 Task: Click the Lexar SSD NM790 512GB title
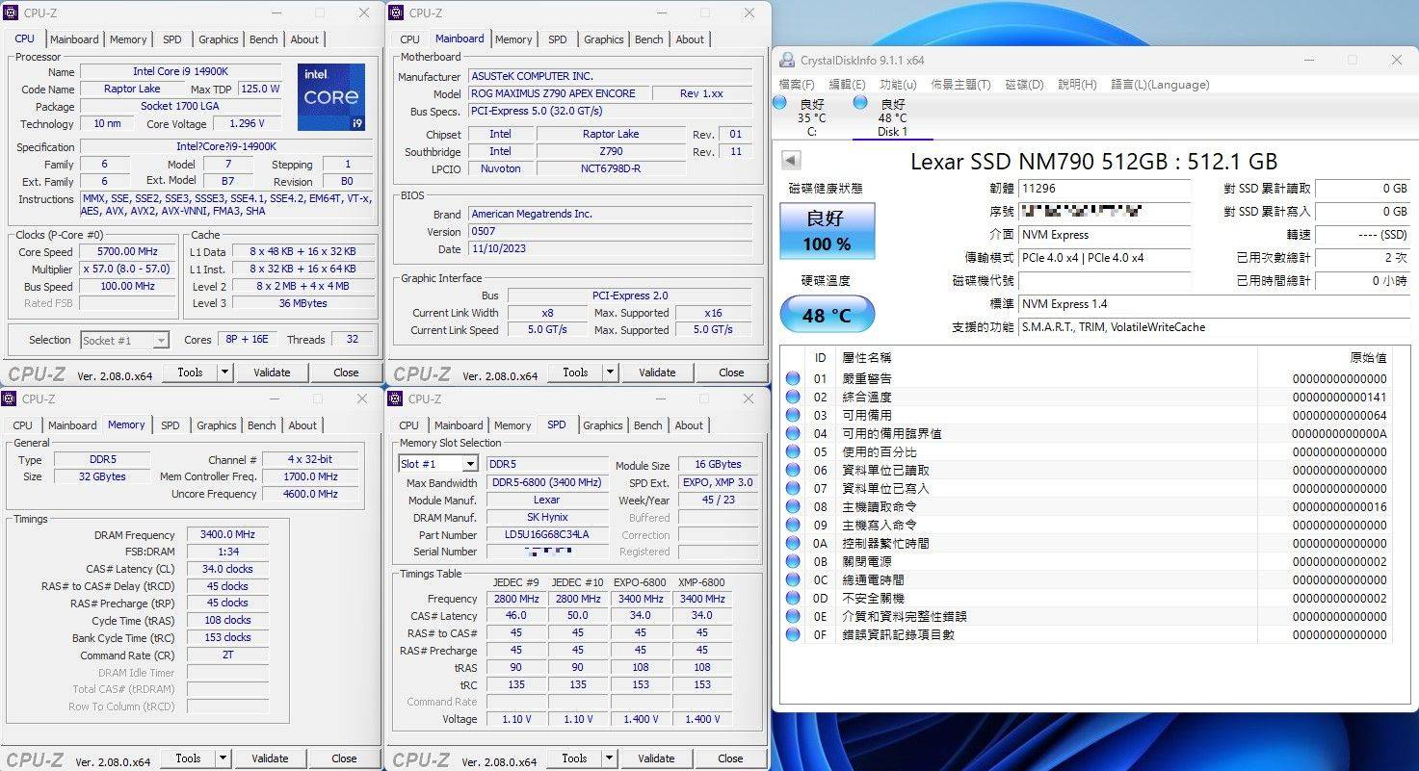pyautogui.click(x=1094, y=161)
